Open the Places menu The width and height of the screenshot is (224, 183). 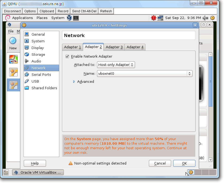42,18
